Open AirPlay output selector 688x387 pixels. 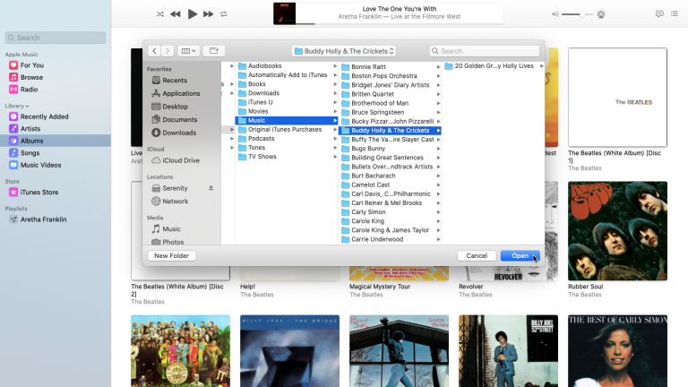coord(601,14)
